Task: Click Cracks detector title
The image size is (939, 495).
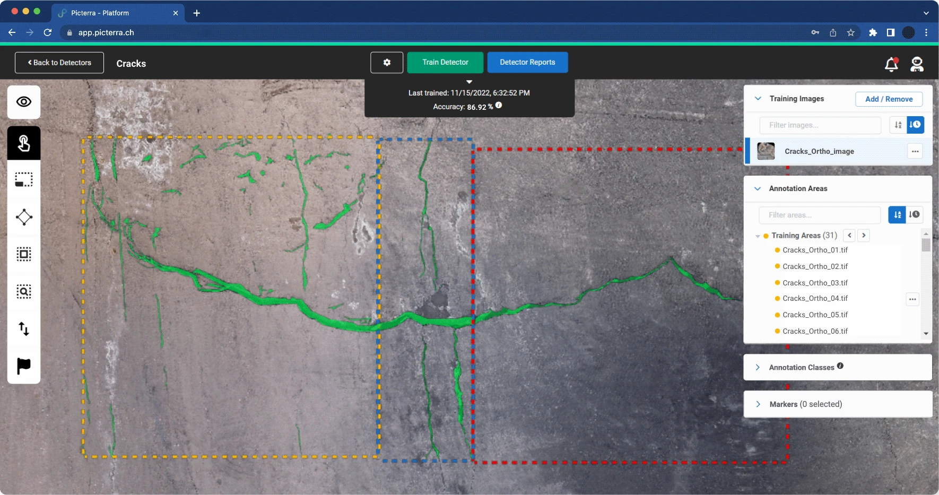Action: pyautogui.click(x=131, y=64)
